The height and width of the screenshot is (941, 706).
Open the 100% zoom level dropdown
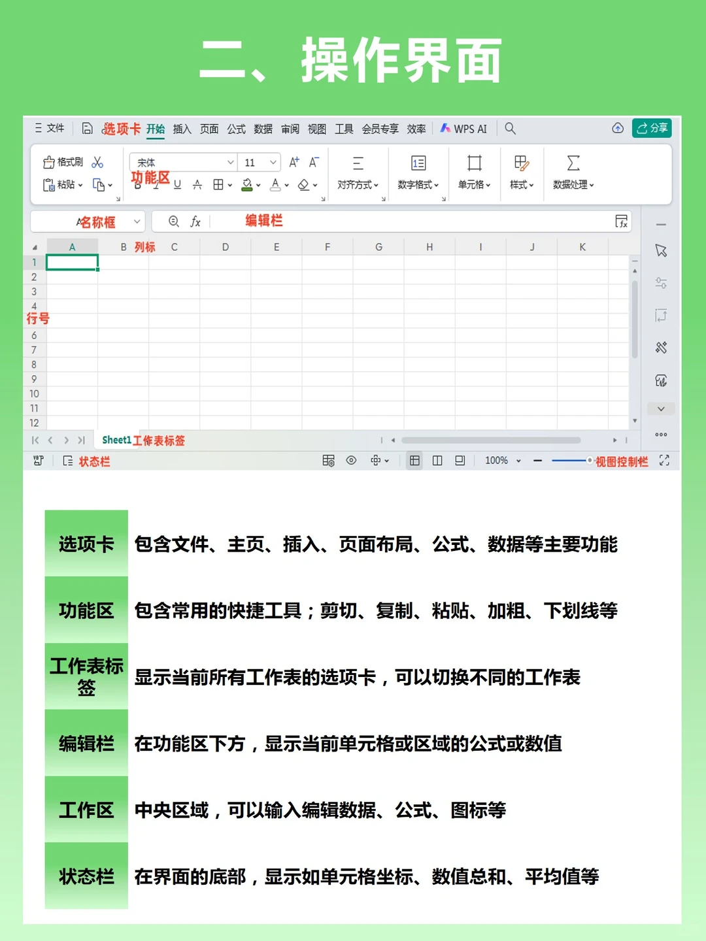coord(503,461)
